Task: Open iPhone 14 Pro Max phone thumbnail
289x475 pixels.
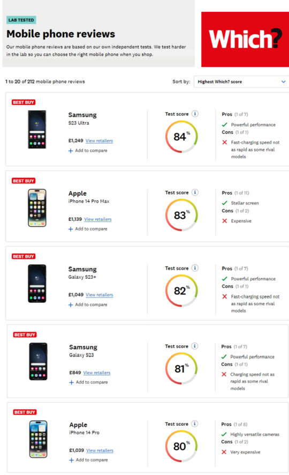Action: pos(37,208)
